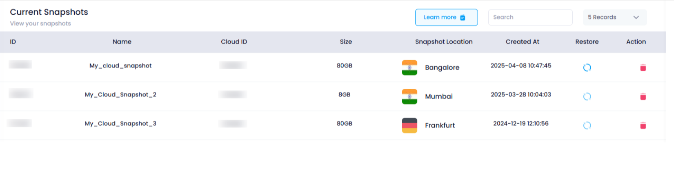674x177 pixels.
Task: Delete My_Cloud_Snapshot_2 with trash icon
Action: coord(643,96)
